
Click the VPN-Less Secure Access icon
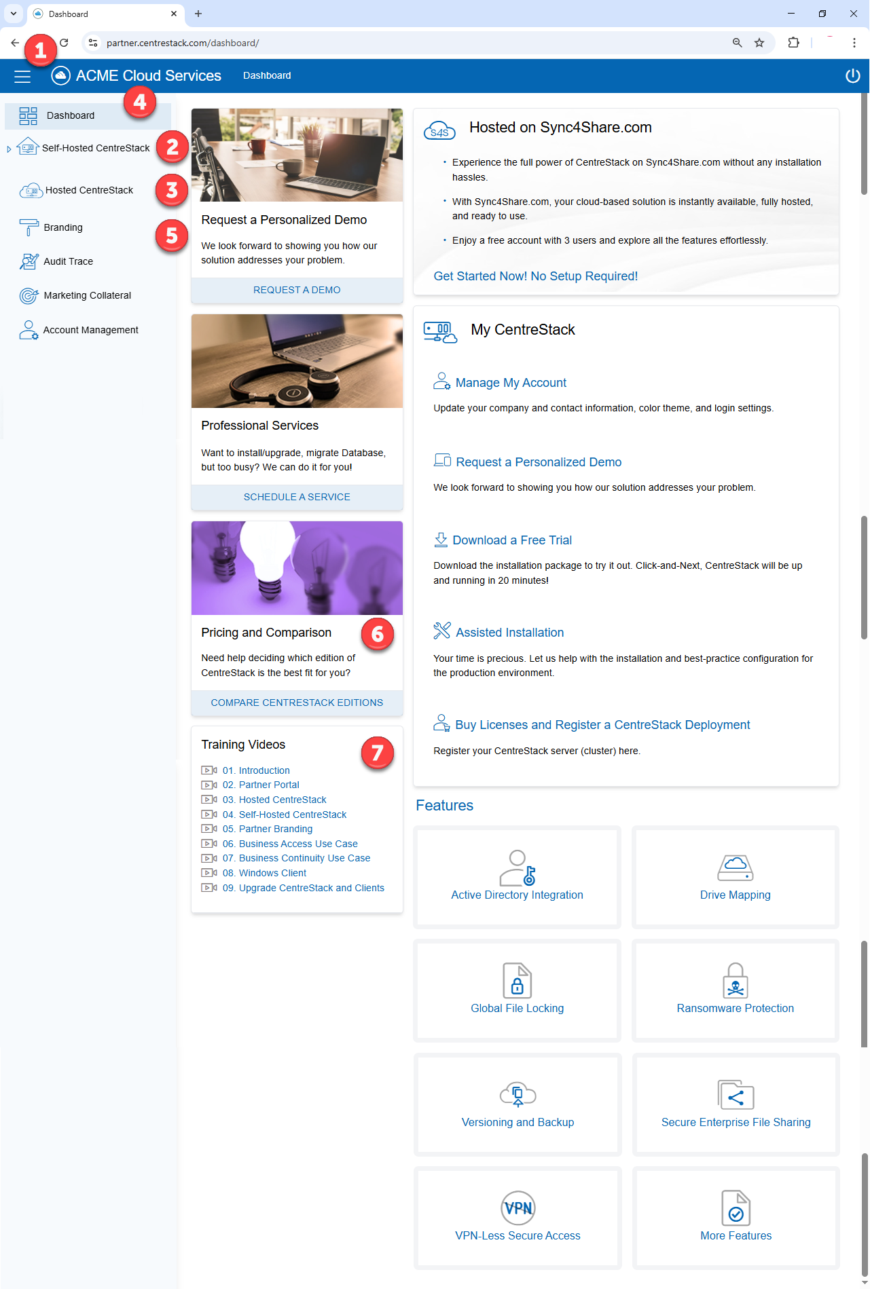pos(518,1208)
